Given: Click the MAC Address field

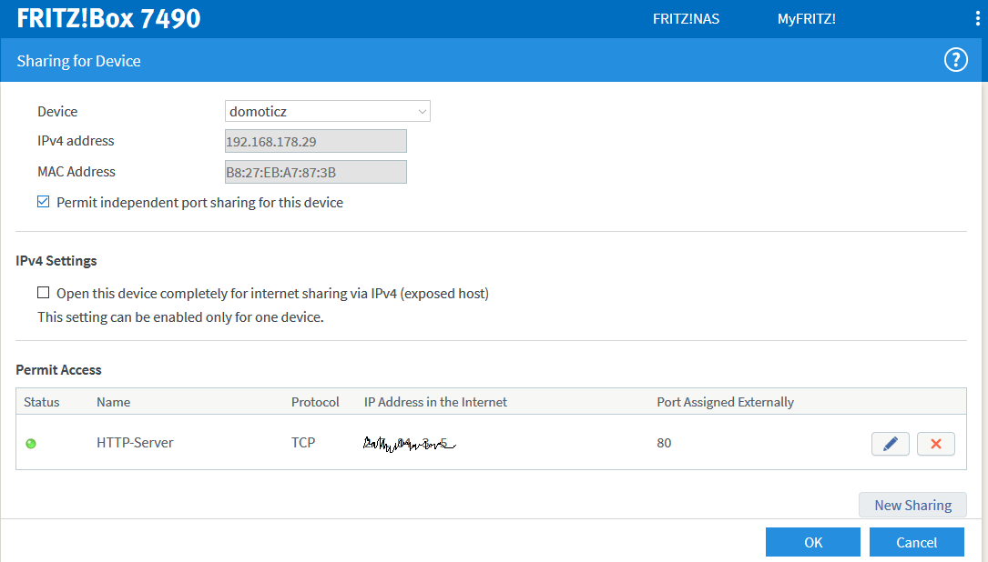Looking at the screenshot, I should coord(316,172).
